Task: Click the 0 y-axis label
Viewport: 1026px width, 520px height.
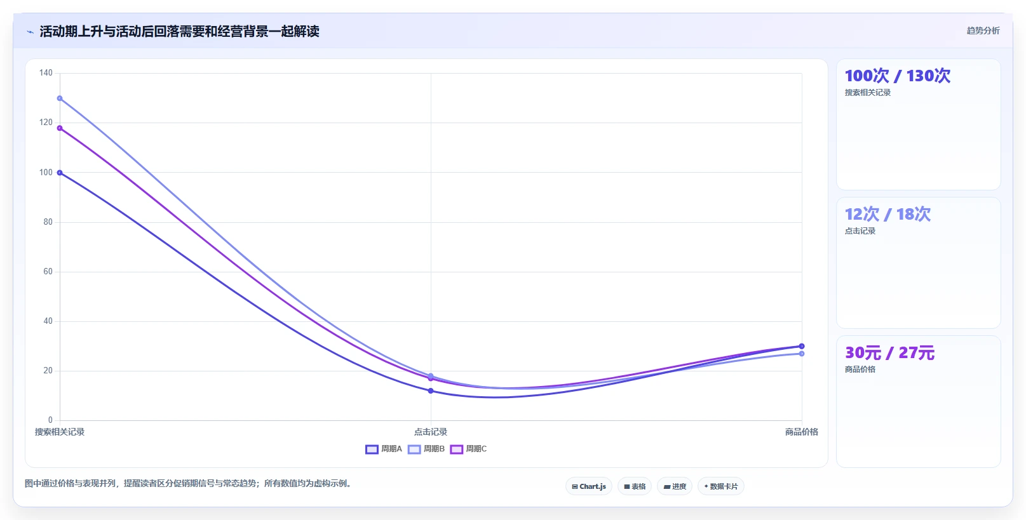Action: (x=50, y=420)
